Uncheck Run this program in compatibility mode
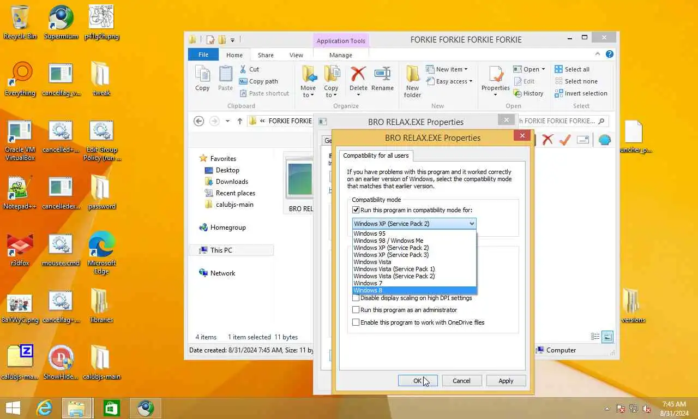The image size is (698, 419). pyautogui.click(x=356, y=210)
